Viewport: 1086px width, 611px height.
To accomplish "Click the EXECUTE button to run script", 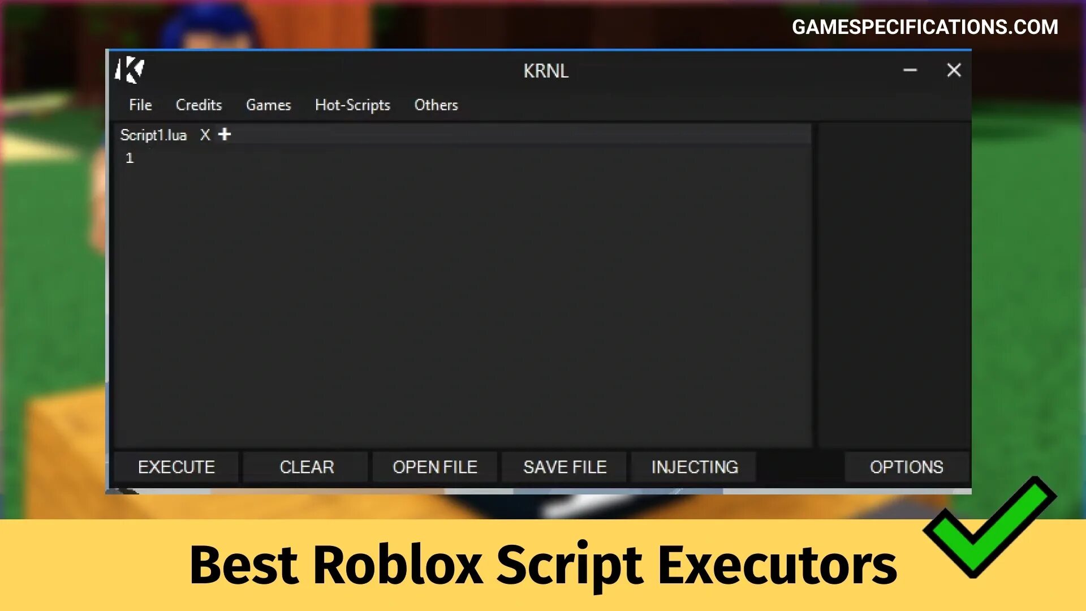I will pos(176,467).
